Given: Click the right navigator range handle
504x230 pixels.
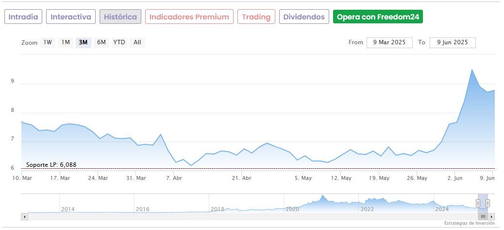Looking at the screenshot, I should pyautogui.click(x=487, y=203).
